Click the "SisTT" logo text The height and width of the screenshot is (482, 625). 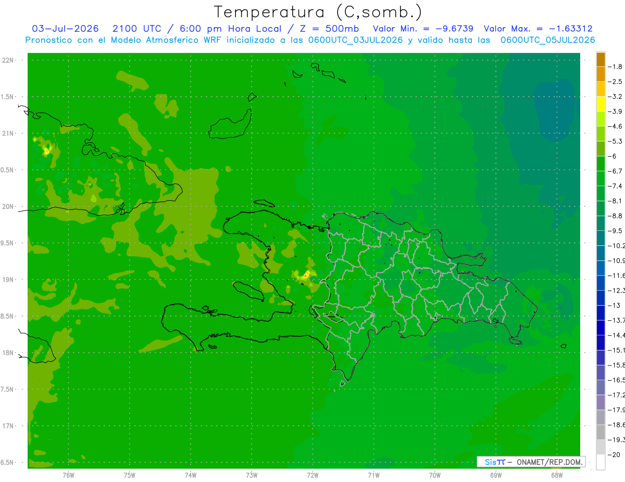click(495, 462)
